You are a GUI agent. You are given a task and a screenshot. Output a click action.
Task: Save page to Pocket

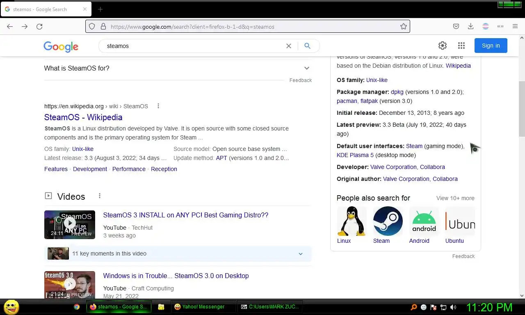click(456, 27)
